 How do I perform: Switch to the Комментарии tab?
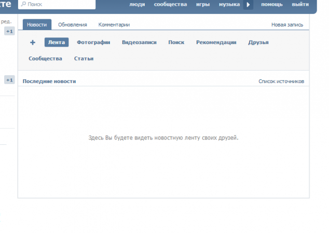pyautogui.click(x=114, y=24)
